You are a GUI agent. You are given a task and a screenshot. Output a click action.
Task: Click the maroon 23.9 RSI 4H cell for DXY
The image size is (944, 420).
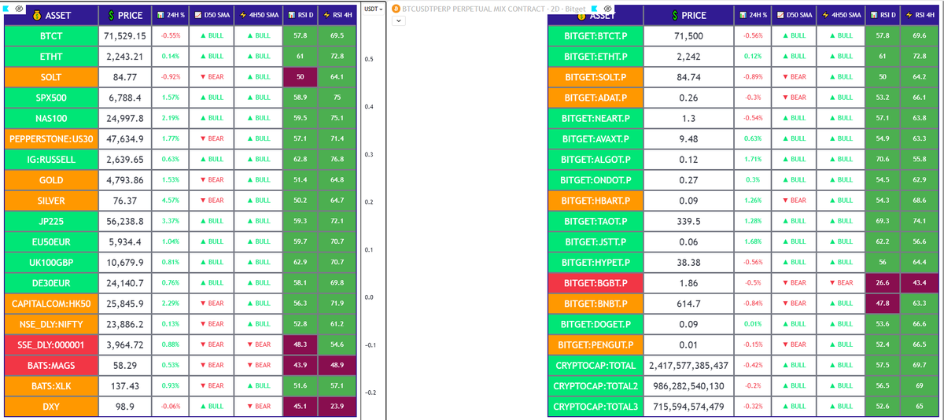click(337, 407)
